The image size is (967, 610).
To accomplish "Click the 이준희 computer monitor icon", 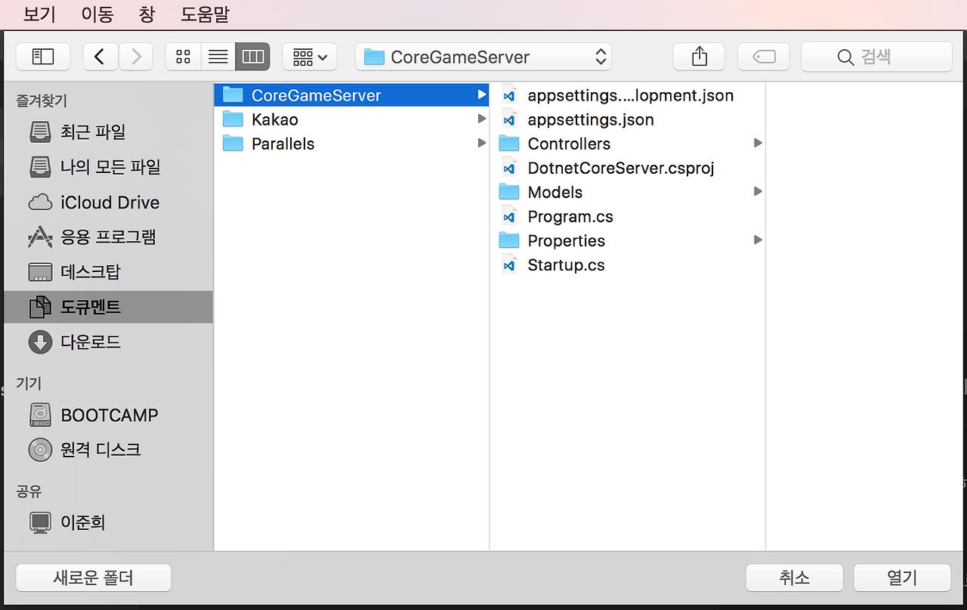I will coord(40,522).
